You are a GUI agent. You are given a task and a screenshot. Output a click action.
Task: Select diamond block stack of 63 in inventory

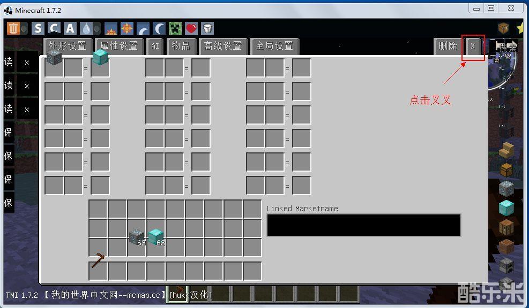tap(156, 237)
